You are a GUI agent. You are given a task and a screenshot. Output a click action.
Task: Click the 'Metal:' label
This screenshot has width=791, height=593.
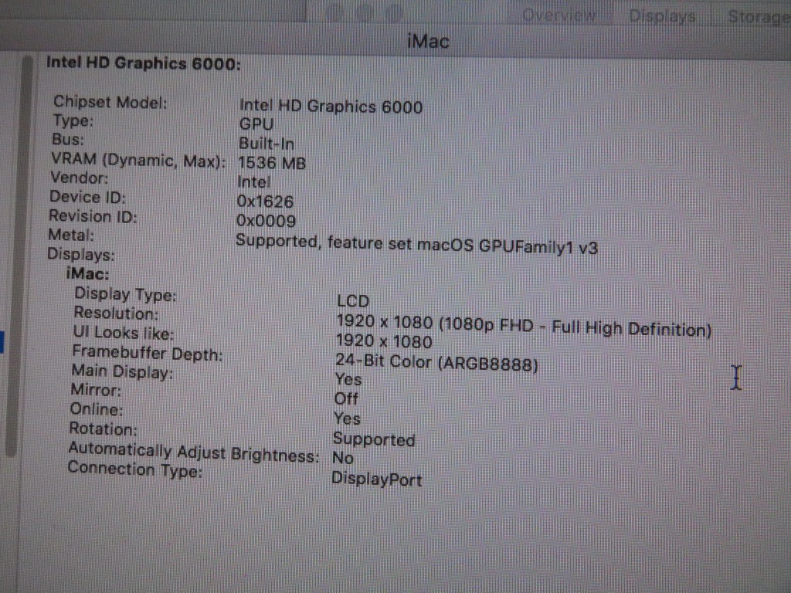click(71, 236)
